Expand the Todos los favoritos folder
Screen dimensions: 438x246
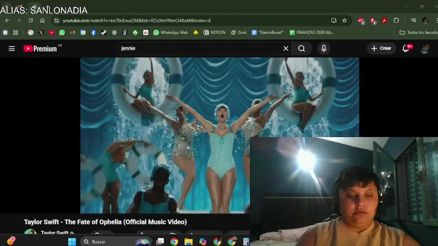point(418,32)
